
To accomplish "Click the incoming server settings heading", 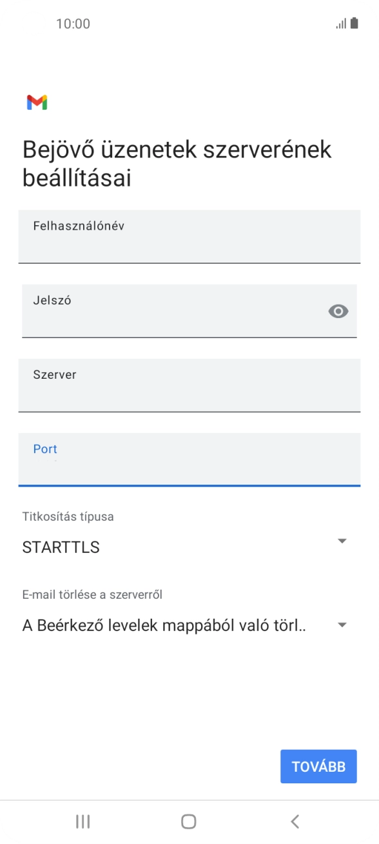I will tap(176, 163).
